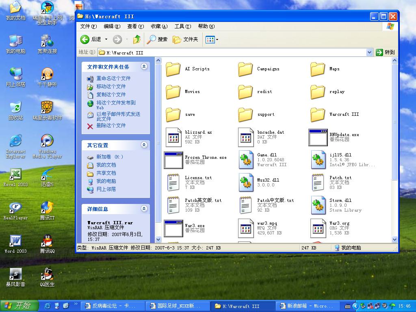Select the blizzard.ax file icon

click(x=173, y=137)
